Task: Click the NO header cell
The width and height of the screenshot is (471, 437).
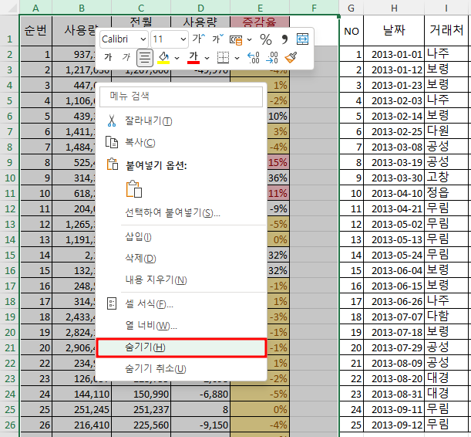Action: point(352,31)
